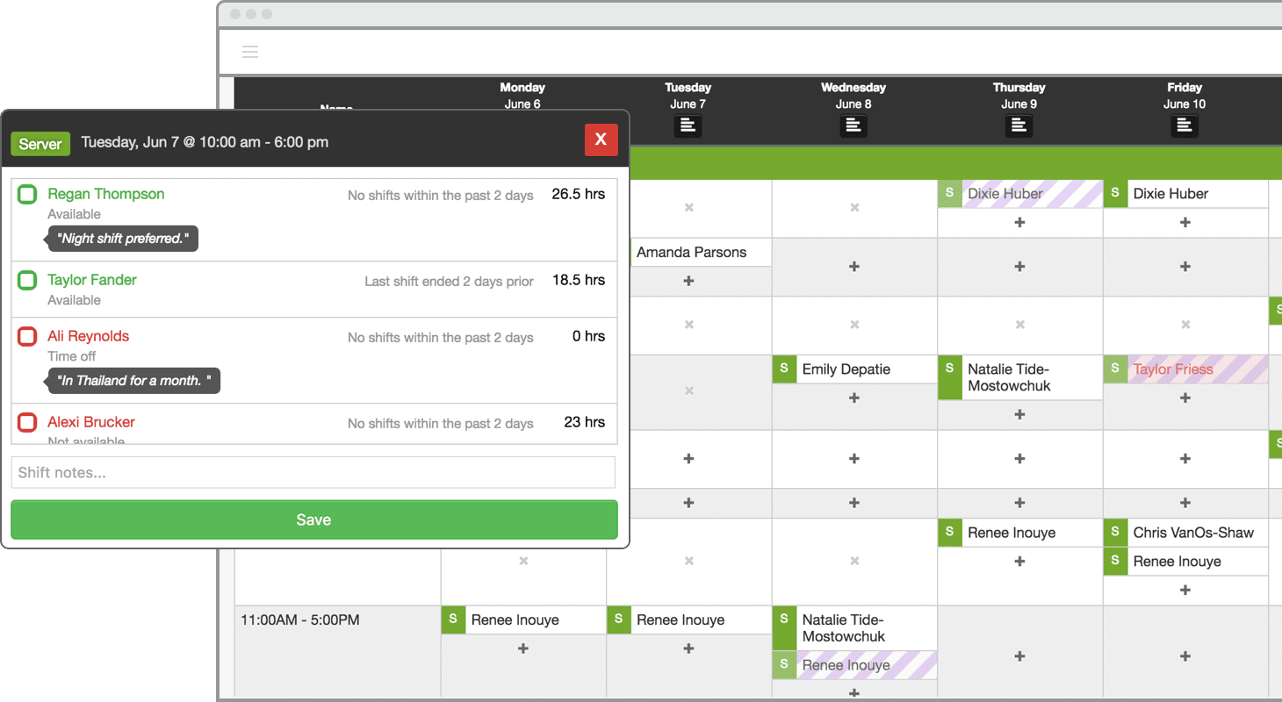Select Taylor Fander's checkbox
Image resolution: width=1282 pixels, height=702 pixels.
pyautogui.click(x=26, y=279)
